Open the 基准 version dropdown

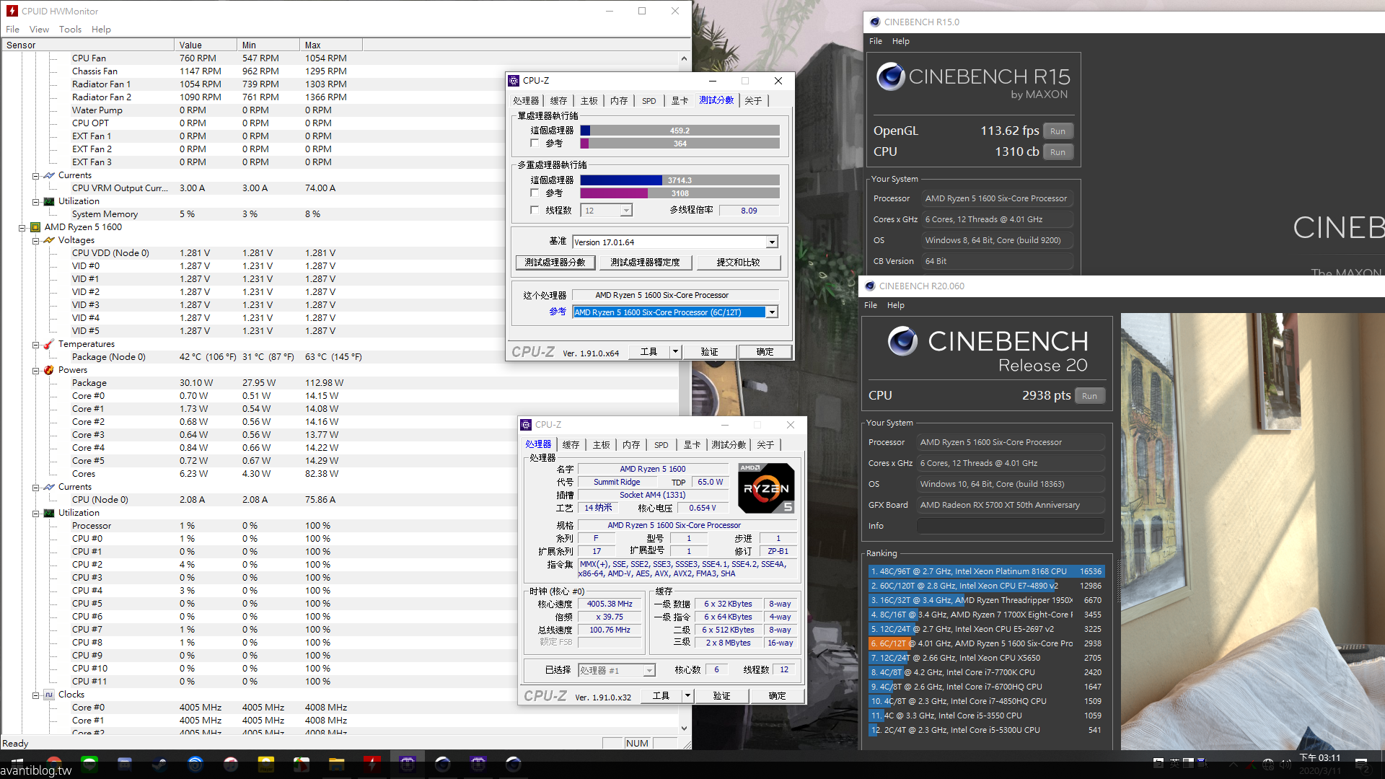[x=772, y=242]
